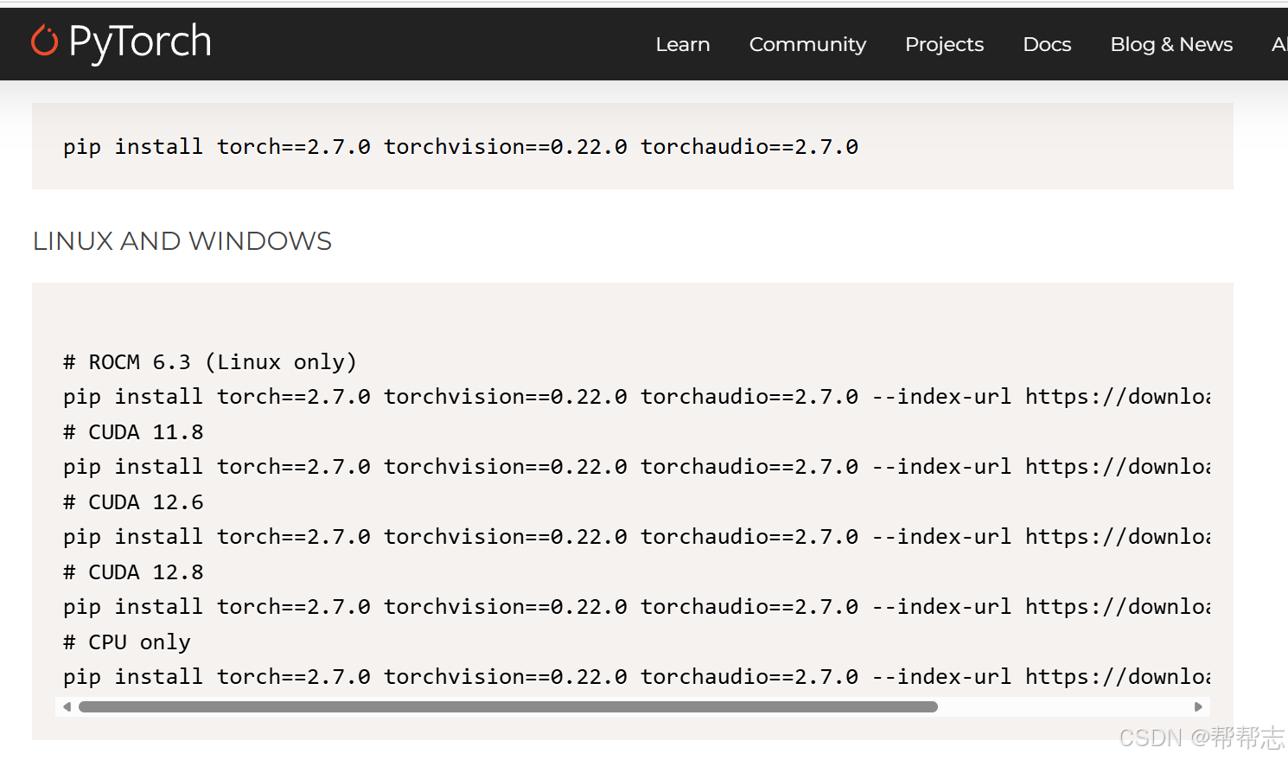The height and width of the screenshot is (760, 1288).
Task: Click the right scroll arrow in code block
Action: (x=1198, y=707)
